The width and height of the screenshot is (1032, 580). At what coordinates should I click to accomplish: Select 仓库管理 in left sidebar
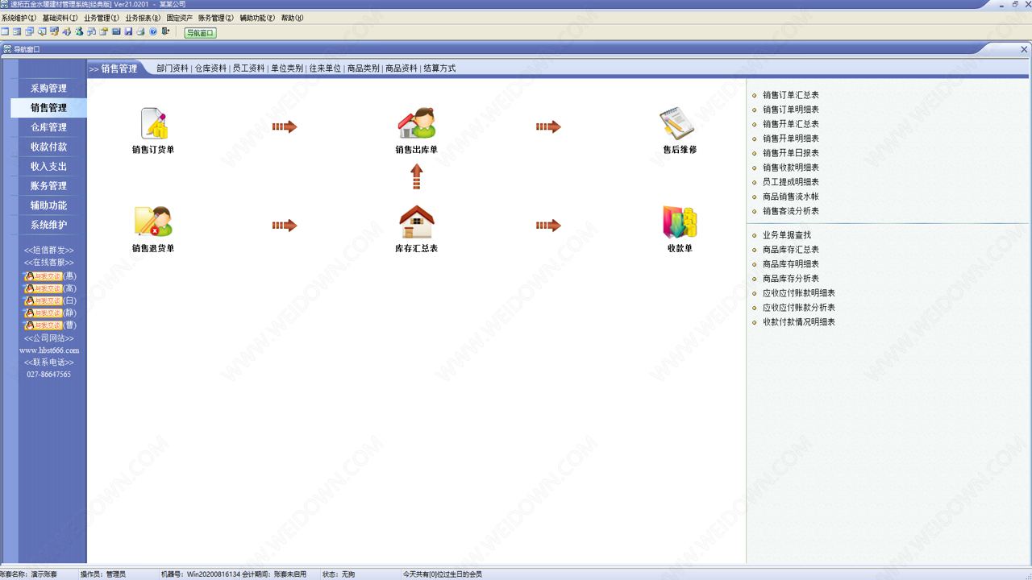48,127
